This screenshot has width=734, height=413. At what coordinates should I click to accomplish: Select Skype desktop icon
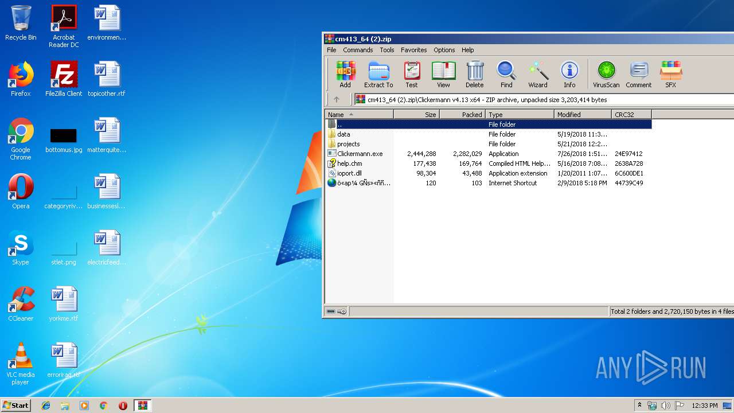[21, 248]
